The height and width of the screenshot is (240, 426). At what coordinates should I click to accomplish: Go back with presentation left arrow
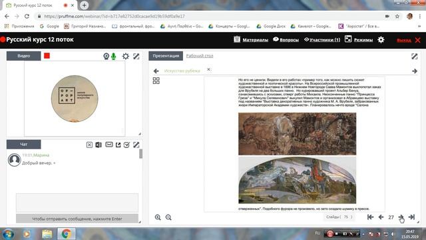tap(156, 71)
